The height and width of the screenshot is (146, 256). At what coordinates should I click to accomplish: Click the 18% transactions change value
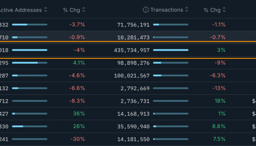pos(220,101)
